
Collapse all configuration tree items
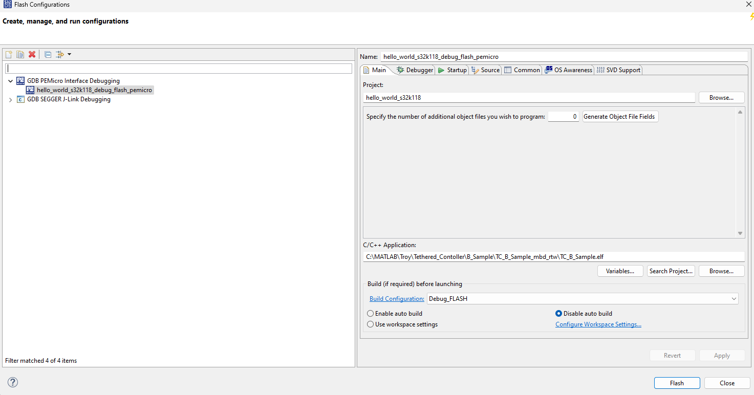tap(48, 54)
